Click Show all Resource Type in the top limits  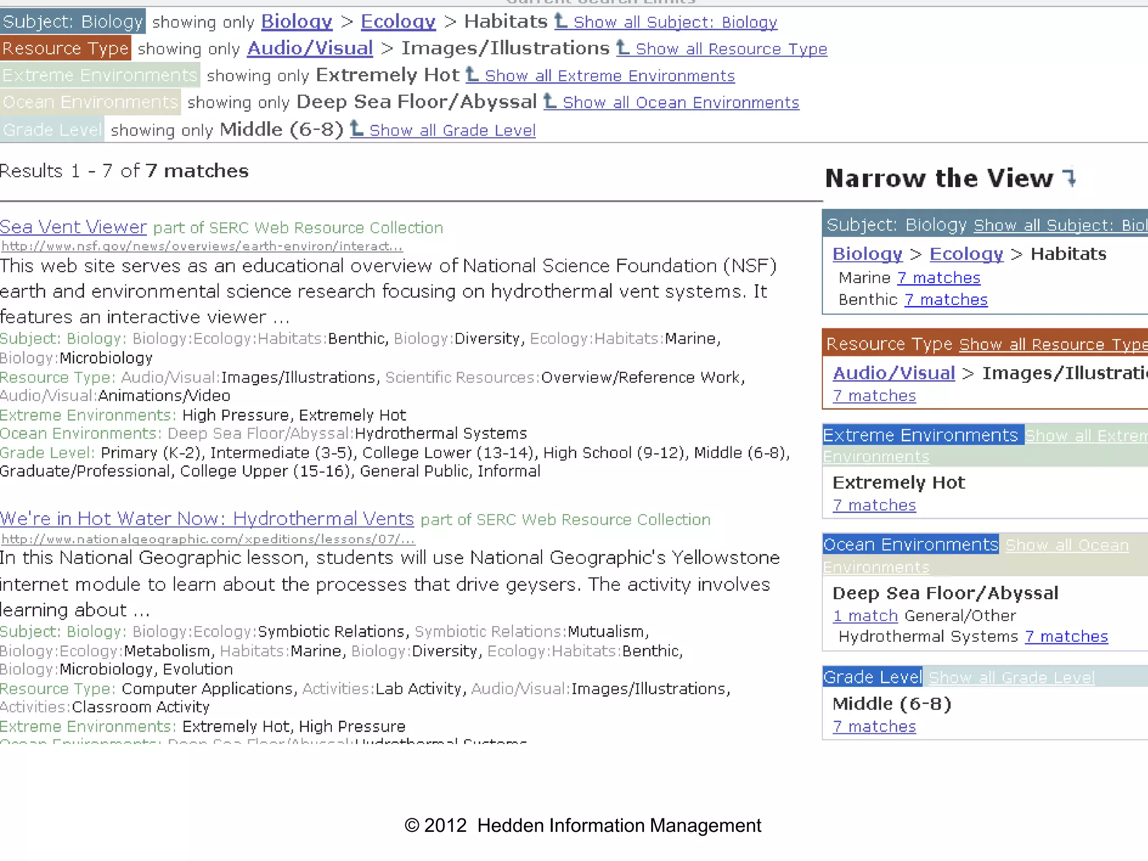(732, 49)
